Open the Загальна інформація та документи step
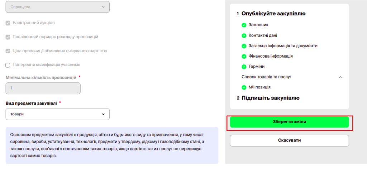 pos(283,46)
